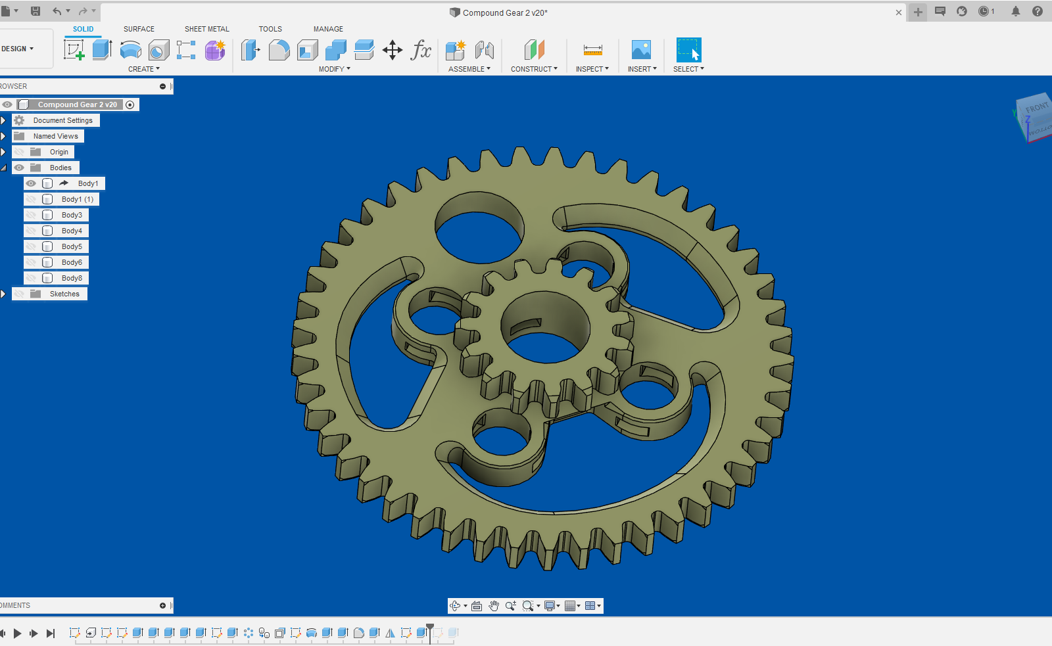Open the Viewports layout options
The image size is (1052, 646).
click(x=590, y=606)
